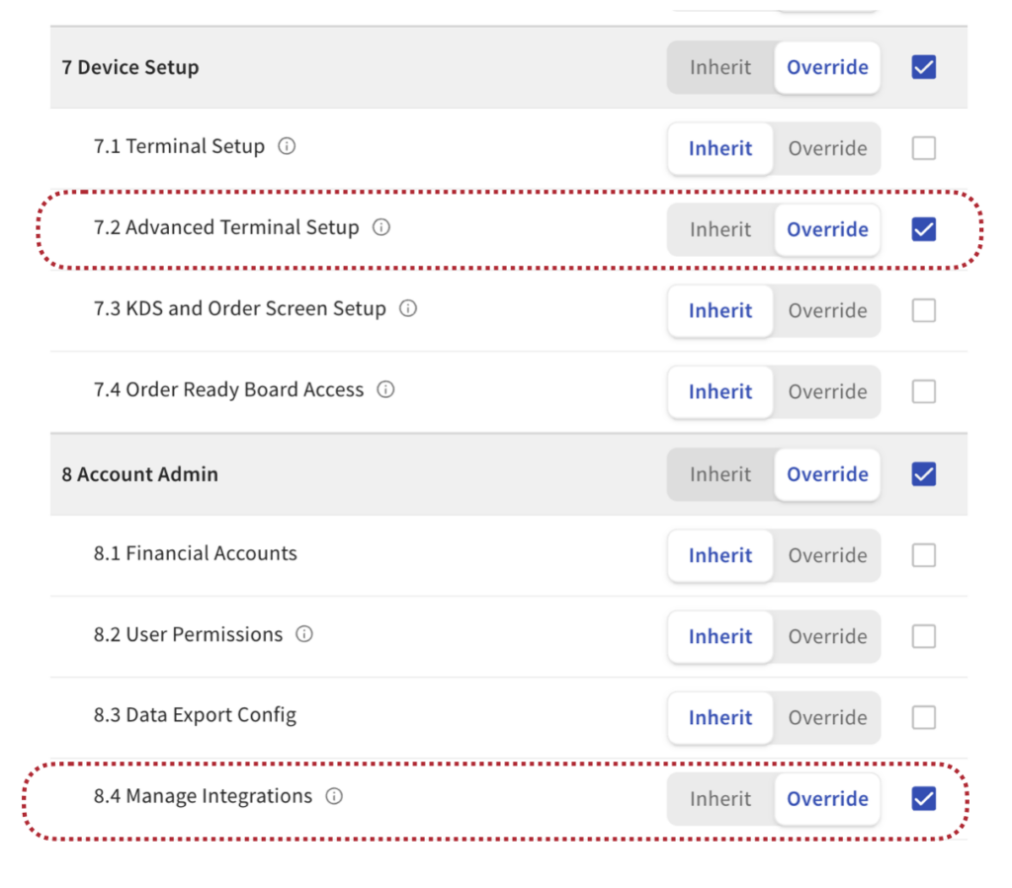Screen dimensions: 1012x888
Task: Click info icon beside 7.2 Advanced Terminal Setup
Action: pos(381,228)
